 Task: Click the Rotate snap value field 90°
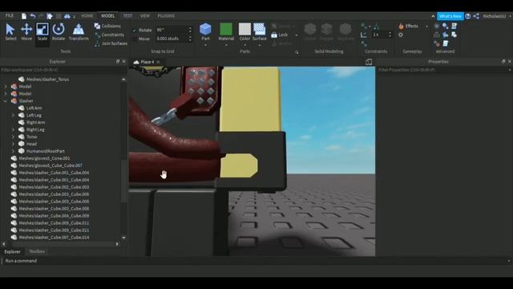[x=172, y=30]
